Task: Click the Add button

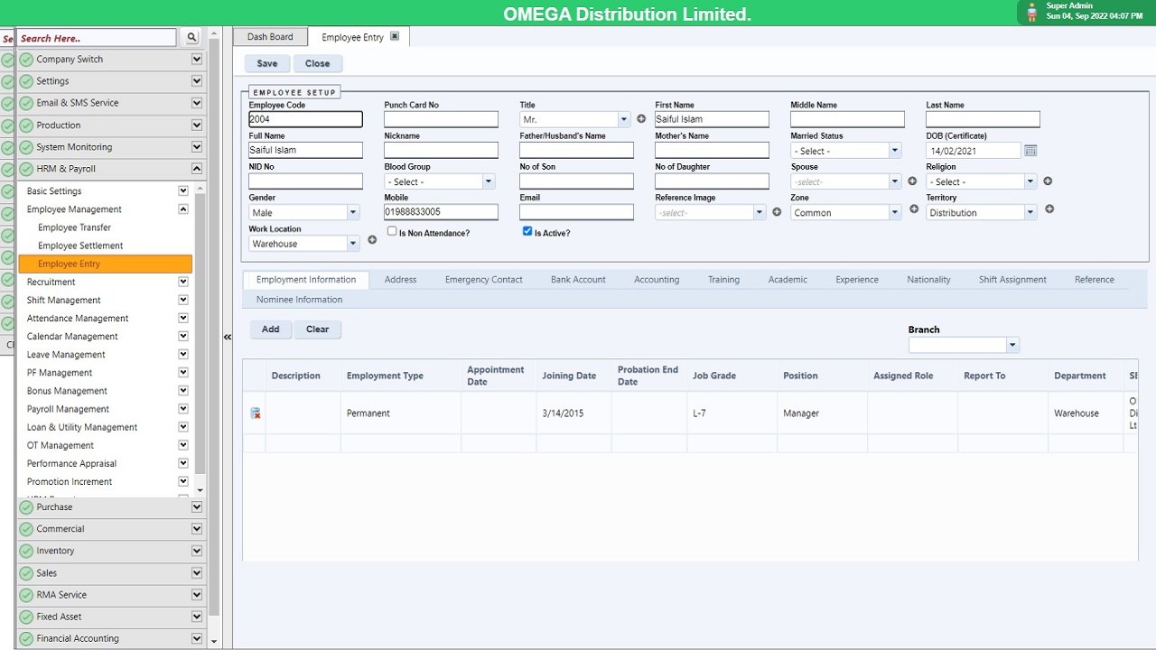Action: [271, 330]
